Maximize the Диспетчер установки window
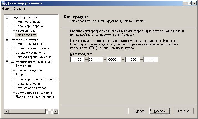The image size is (198, 119). 189,3
